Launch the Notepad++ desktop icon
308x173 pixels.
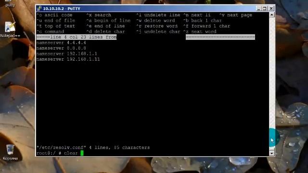[10, 30]
